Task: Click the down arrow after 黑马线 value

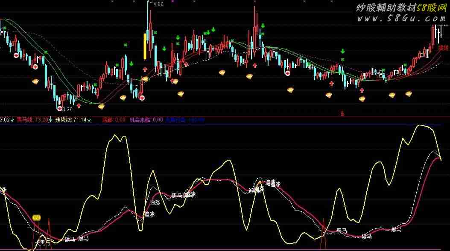Action: (50, 120)
